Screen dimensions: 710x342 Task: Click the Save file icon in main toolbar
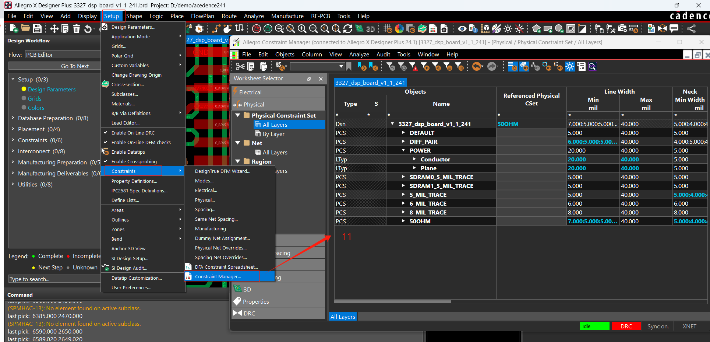[x=37, y=29]
